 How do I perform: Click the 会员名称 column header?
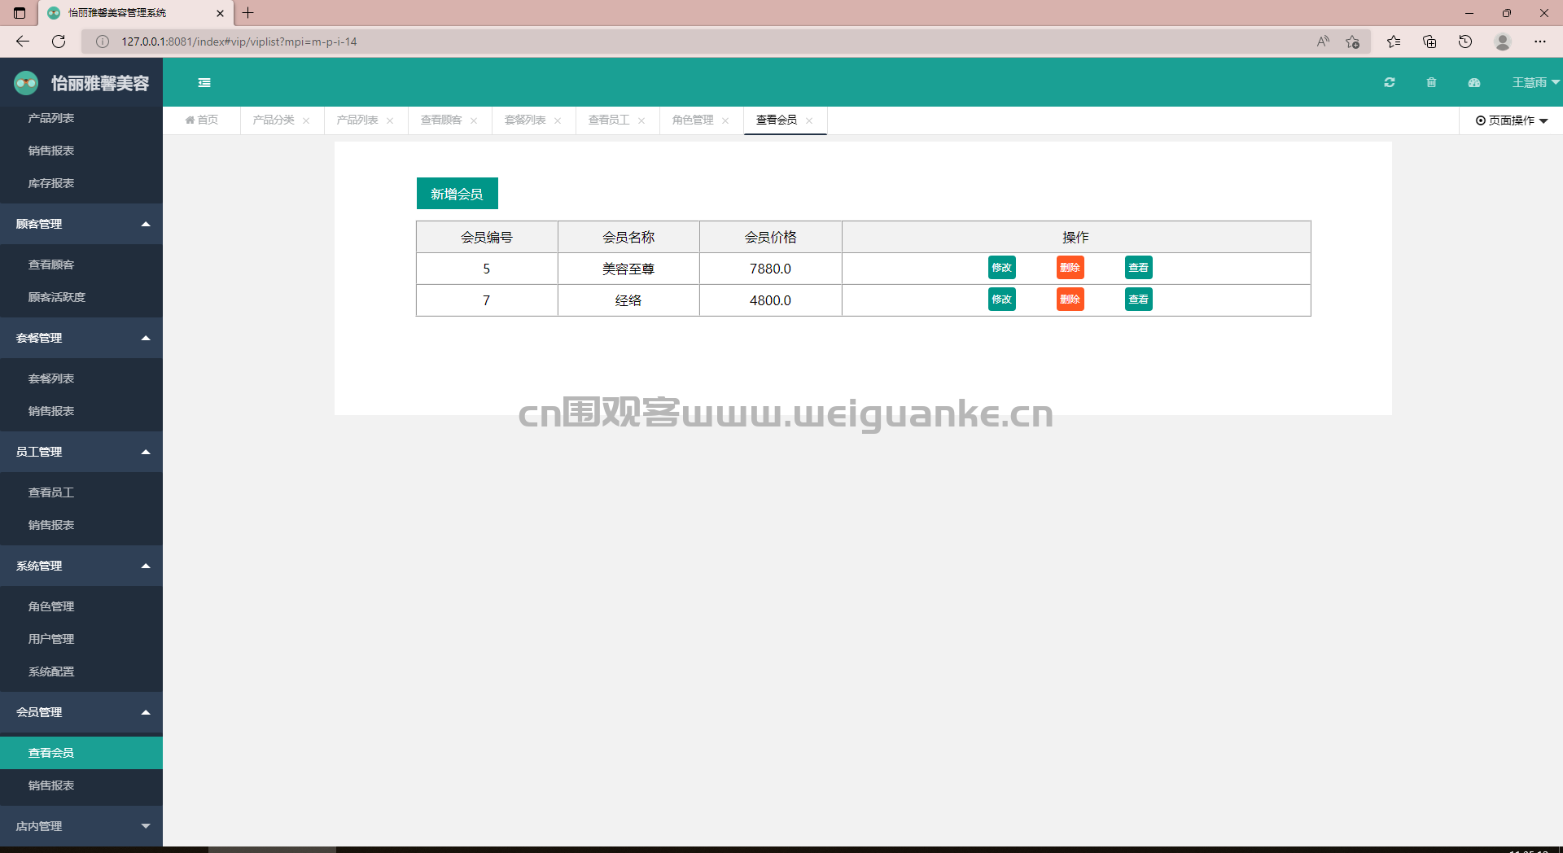coord(628,237)
